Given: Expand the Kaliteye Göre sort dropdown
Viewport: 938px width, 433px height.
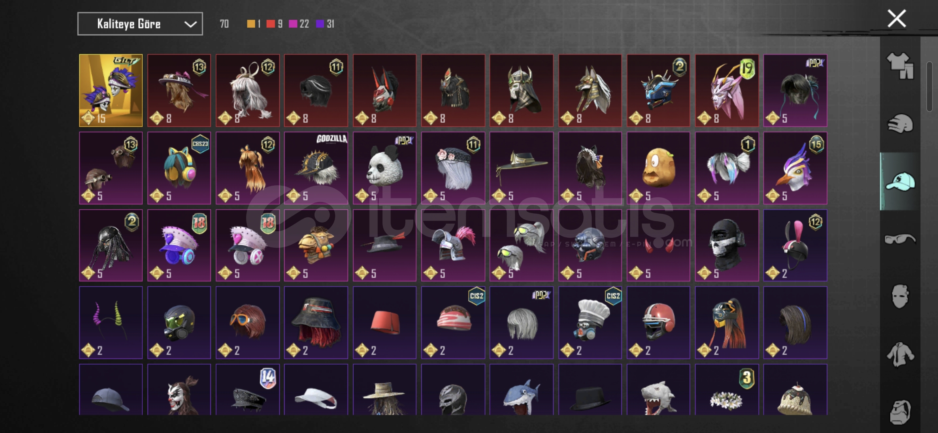Looking at the screenshot, I should [140, 24].
